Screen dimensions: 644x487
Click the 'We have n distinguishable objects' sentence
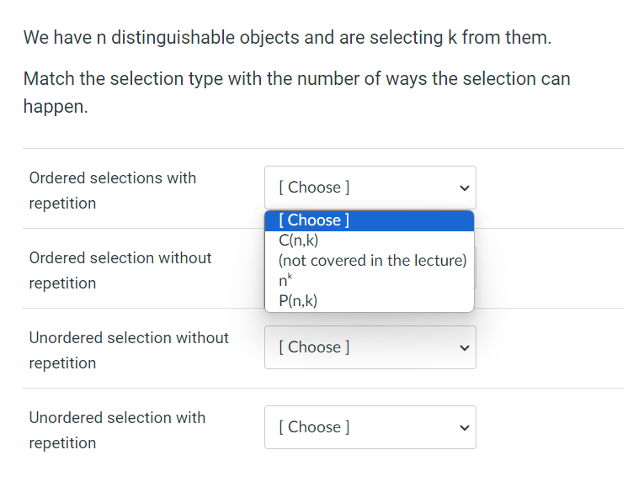pyautogui.click(x=287, y=38)
